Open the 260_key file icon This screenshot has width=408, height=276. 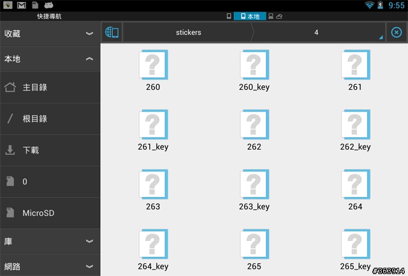pyautogui.click(x=254, y=65)
